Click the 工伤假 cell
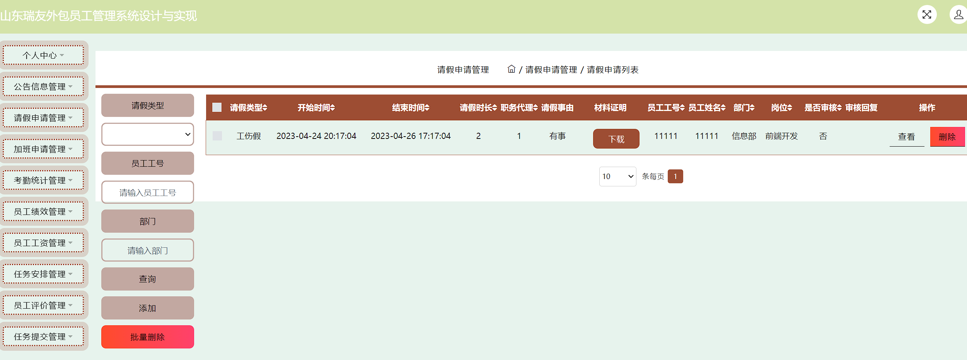Screen dimensions: 967x360 pos(249,136)
